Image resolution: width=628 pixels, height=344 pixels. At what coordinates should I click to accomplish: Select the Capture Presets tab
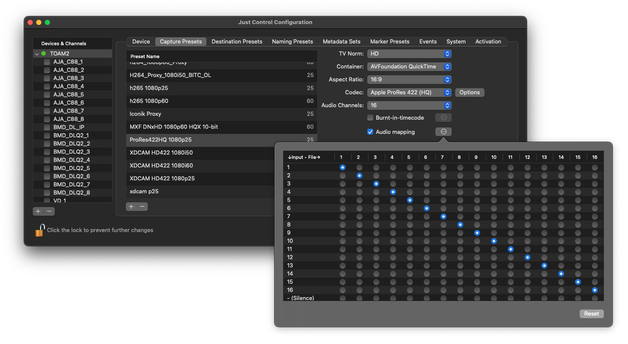point(181,42)
